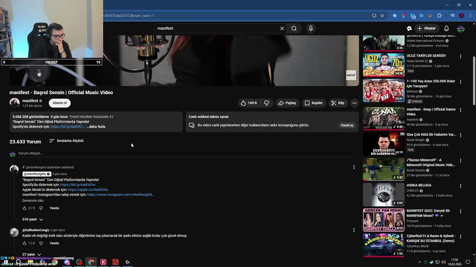Open volume control in system tray
This screenshot has width=476, height=267.
pos(444,262)
